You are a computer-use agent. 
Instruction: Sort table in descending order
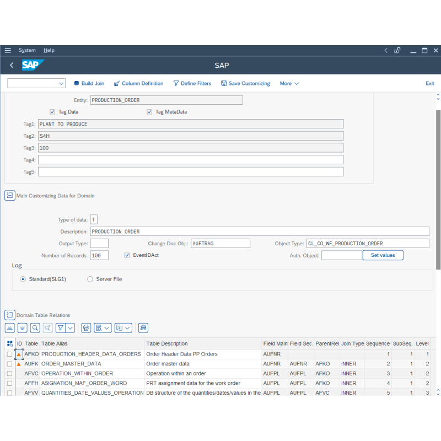point(23,327)
